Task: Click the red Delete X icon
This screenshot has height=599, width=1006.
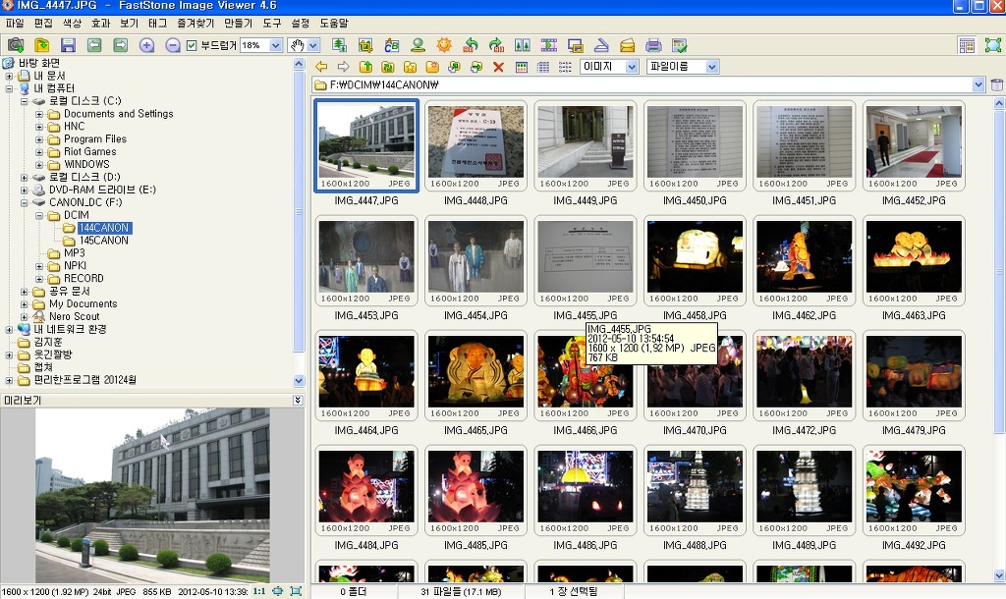Action: (498, 67)
